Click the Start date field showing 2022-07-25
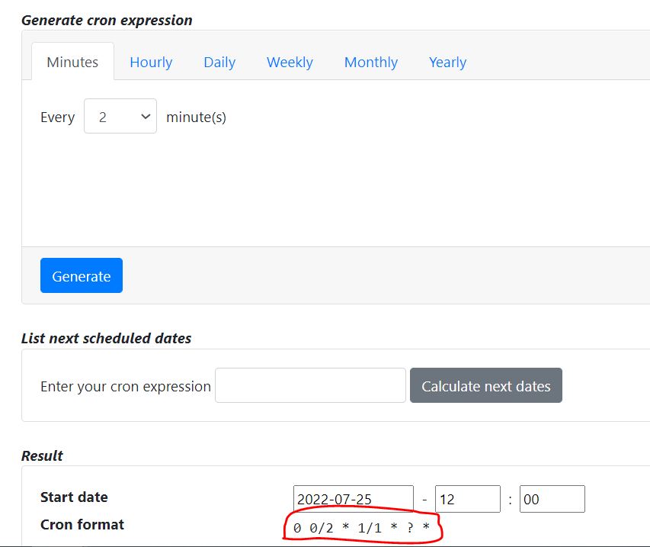This screenshot has width=650, height=547. coord(353,499)
